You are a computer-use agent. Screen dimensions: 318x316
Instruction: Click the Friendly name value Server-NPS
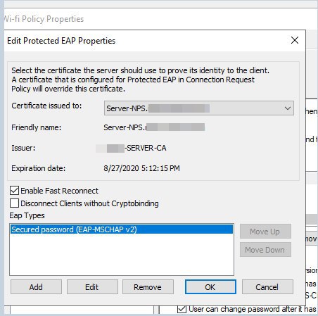coord(154,127)
